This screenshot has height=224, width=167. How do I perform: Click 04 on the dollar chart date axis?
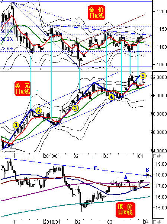click(140, 156)
